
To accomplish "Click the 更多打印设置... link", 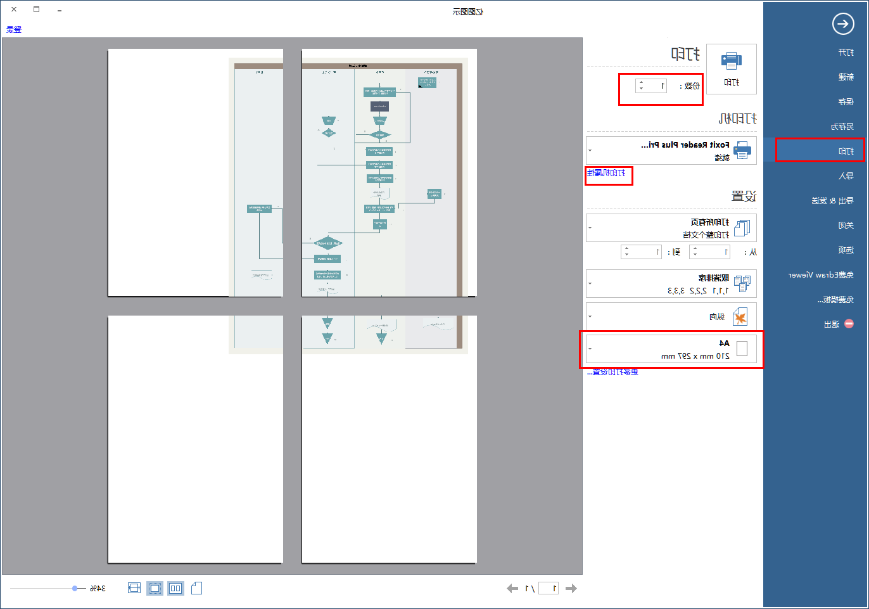I will (612, 372).
